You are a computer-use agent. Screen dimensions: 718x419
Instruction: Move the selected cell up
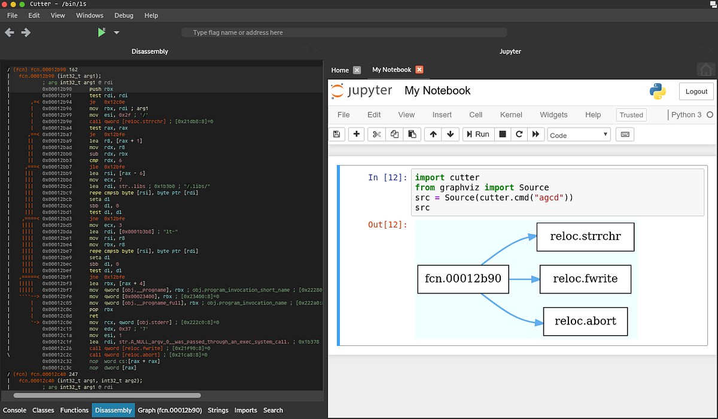point(433,134)
